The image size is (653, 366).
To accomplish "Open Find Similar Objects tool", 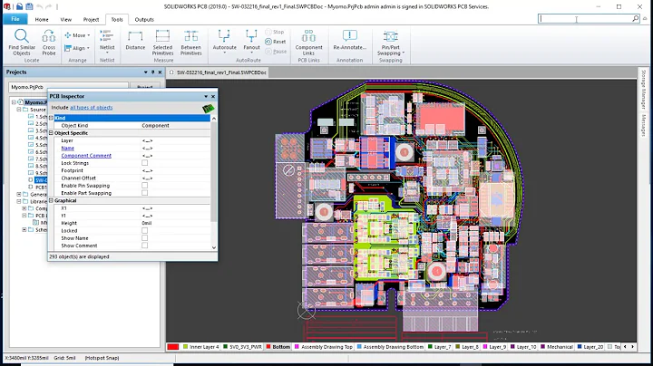I will (x=22, y=42).
